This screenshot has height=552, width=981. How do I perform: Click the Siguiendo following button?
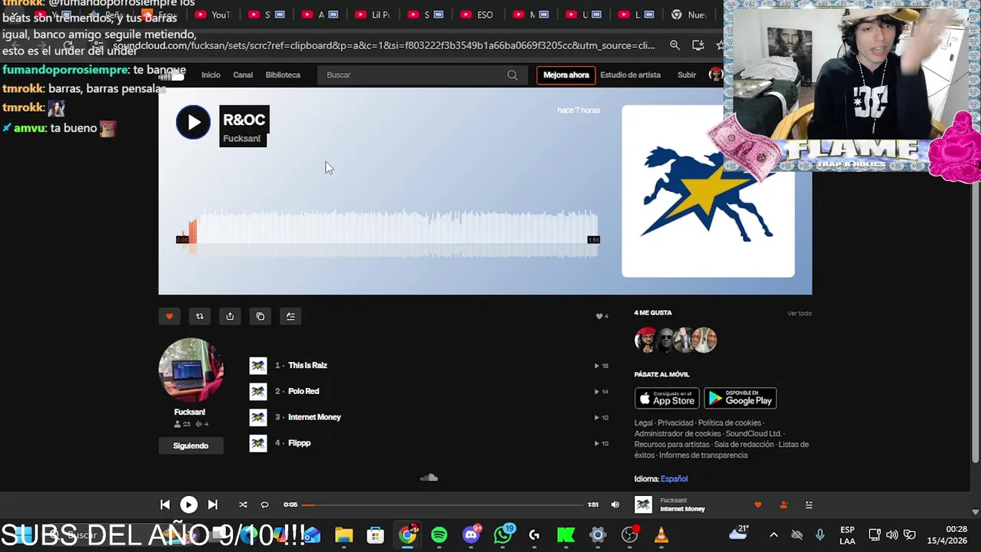coord(191,445)
